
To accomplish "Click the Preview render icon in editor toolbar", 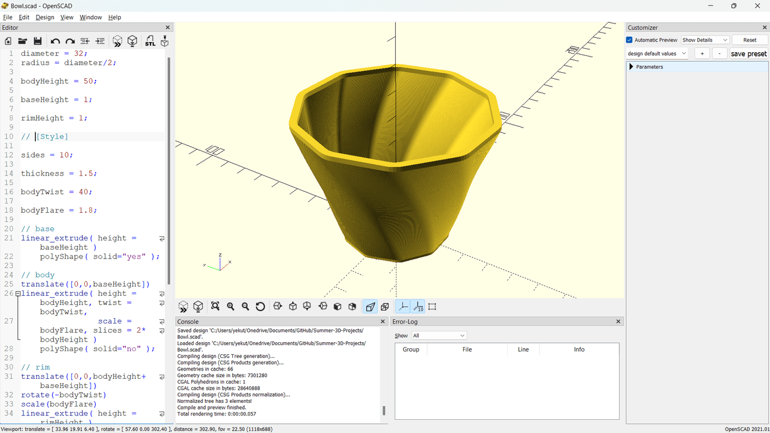I will [118, 41].
